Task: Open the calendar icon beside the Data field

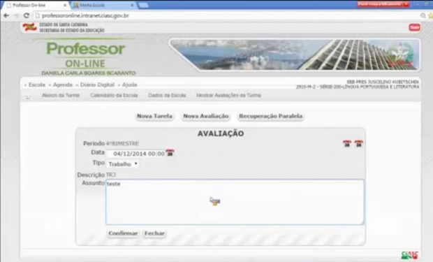Action: coord(170,153)
